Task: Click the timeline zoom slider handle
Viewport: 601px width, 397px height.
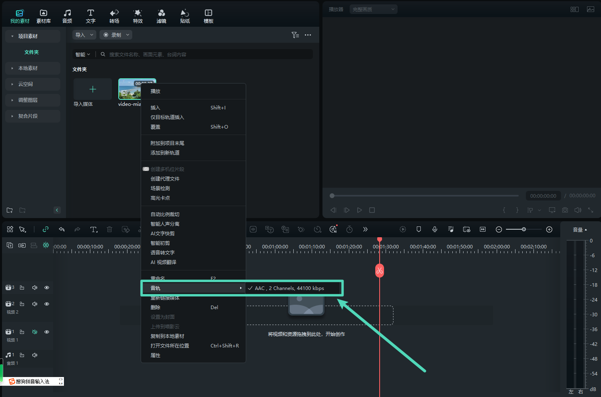Action: click(523, 229)
